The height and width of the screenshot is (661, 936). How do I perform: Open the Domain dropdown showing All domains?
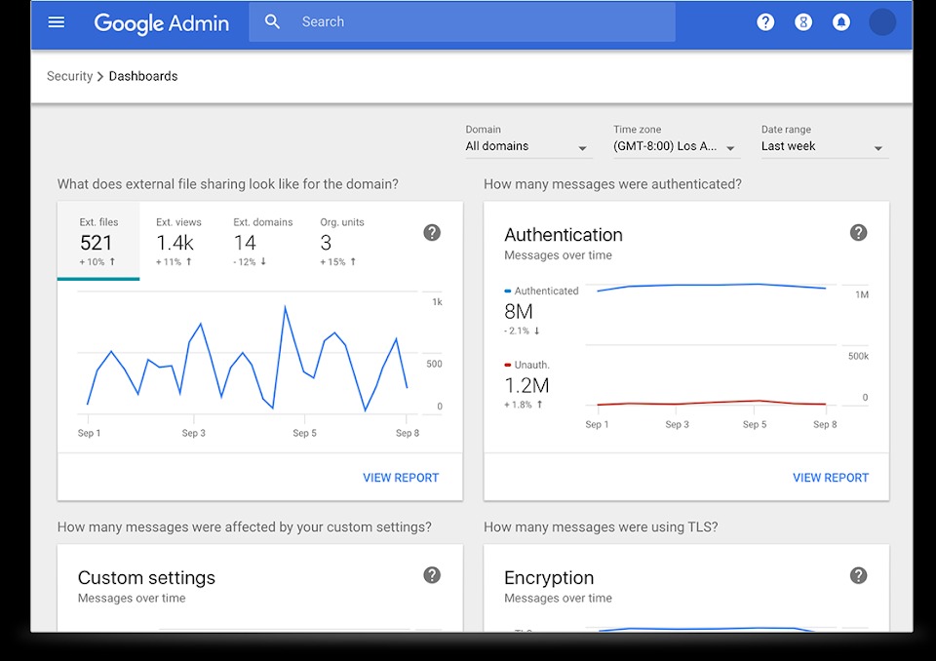tap(526, 145)
